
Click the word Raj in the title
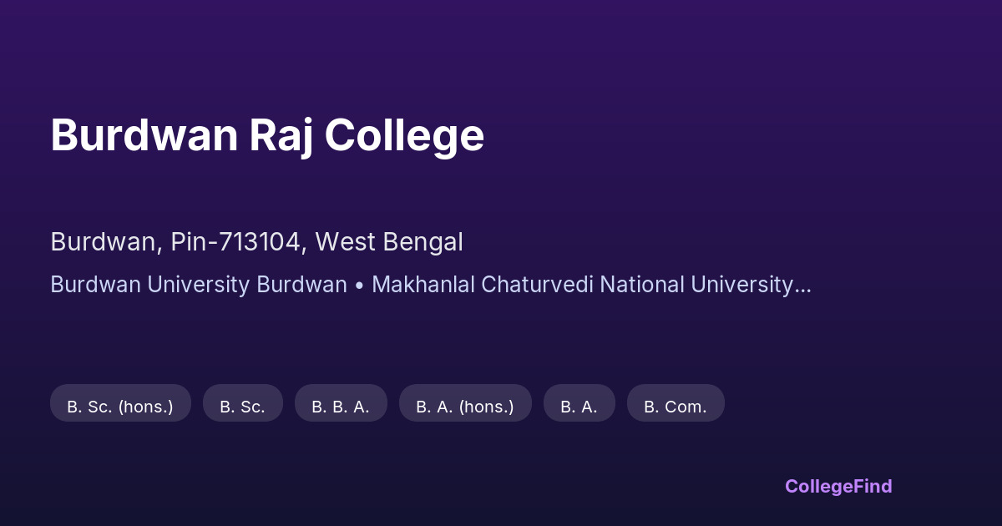click(281, 135)
